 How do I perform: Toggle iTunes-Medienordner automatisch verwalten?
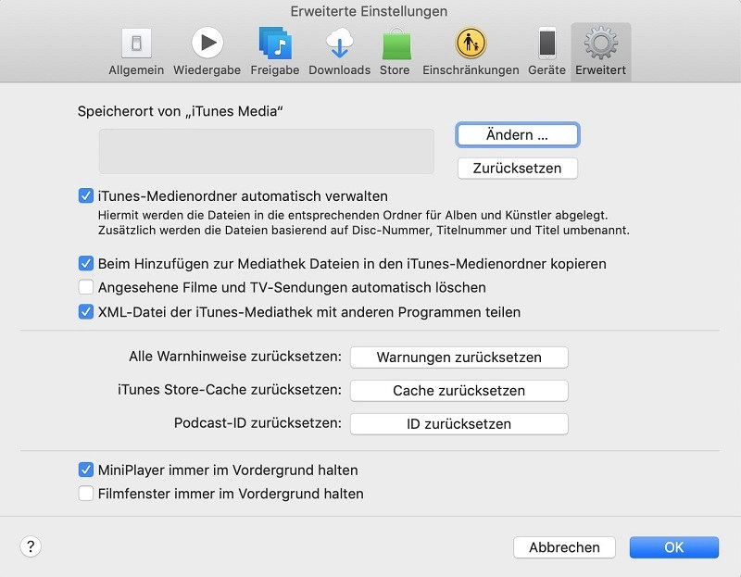coord(85,195)
